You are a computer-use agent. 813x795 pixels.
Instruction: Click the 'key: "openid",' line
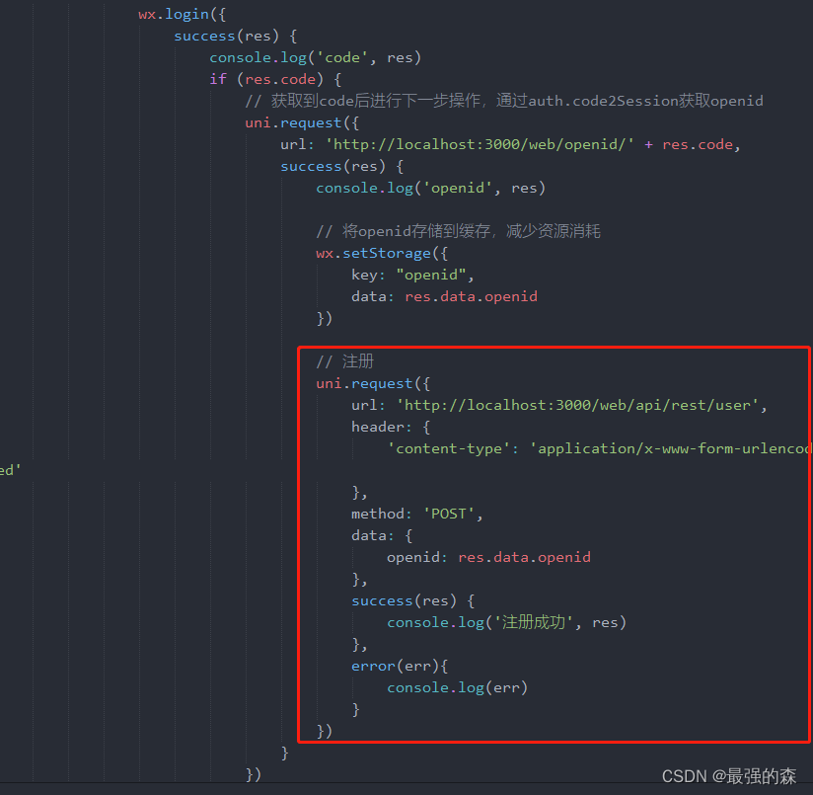412,275
